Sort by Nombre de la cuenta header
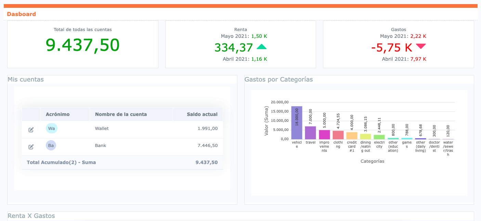 pos(121,114)
